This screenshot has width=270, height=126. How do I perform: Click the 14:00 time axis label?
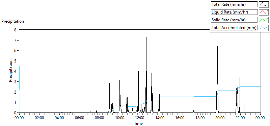click(x=160, y=118)
